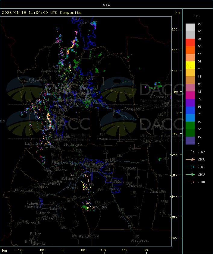
Task: Select the light gray 70-80 dBZ swatch
Action: pos(190,27)
